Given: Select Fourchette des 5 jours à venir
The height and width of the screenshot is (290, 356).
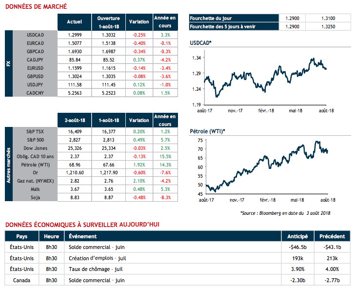Looking at the screenshot, I should pyautogui.click(x=222, y=26).
